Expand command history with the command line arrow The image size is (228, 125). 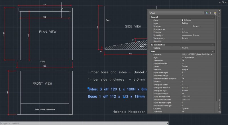pyautogui.click(x=1, y=123)
